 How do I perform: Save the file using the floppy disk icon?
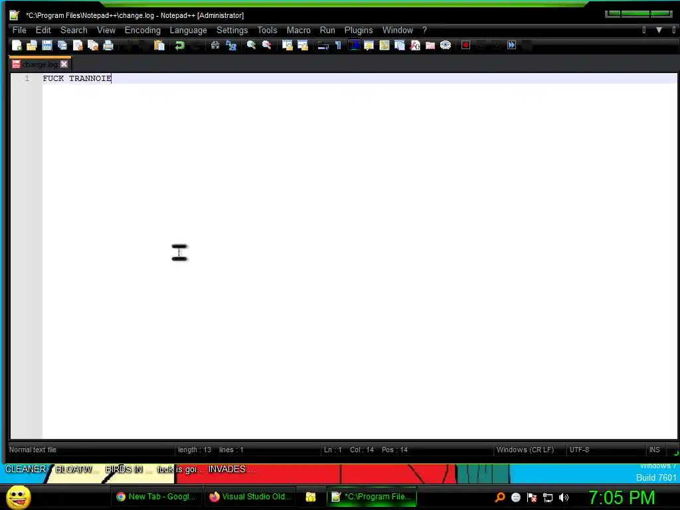tap(47, 45)
